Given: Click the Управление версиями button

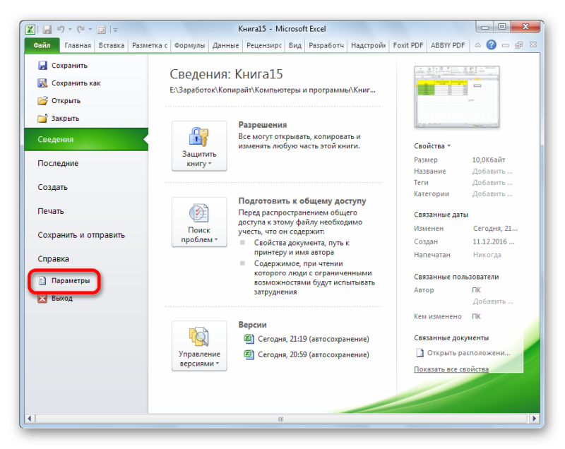Looking at the screenshot, I should tap(199, 346).
